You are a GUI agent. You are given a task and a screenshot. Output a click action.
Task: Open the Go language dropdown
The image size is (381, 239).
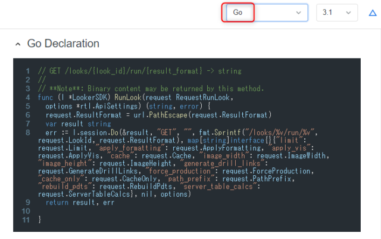click(x=267, y=13)
